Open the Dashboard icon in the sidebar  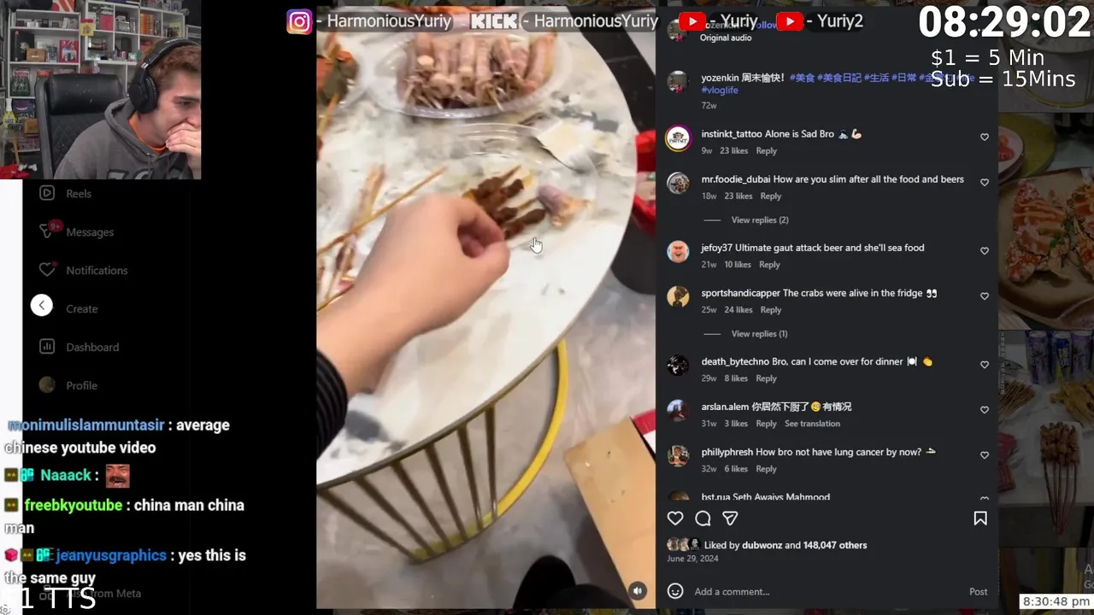pyautogui.click(x=47, y=347)
